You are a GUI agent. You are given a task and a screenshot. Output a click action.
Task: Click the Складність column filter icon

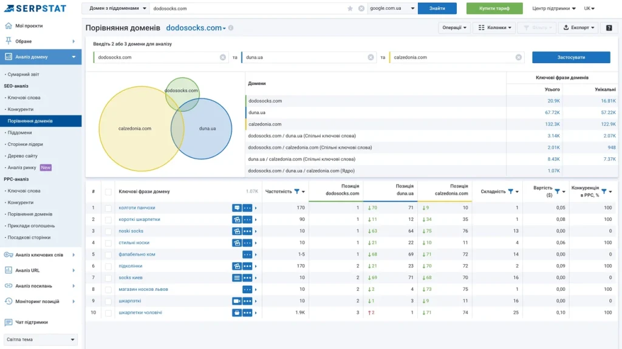pyautogui.click(x=510, y=192)
